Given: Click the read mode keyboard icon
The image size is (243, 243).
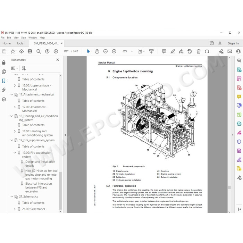Looking at the screenshot, I should [x=151, y=51].
